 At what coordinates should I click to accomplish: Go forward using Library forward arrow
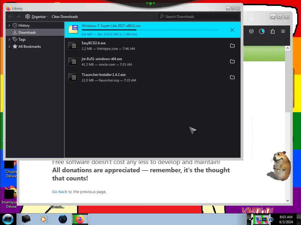tap(18, 17)
